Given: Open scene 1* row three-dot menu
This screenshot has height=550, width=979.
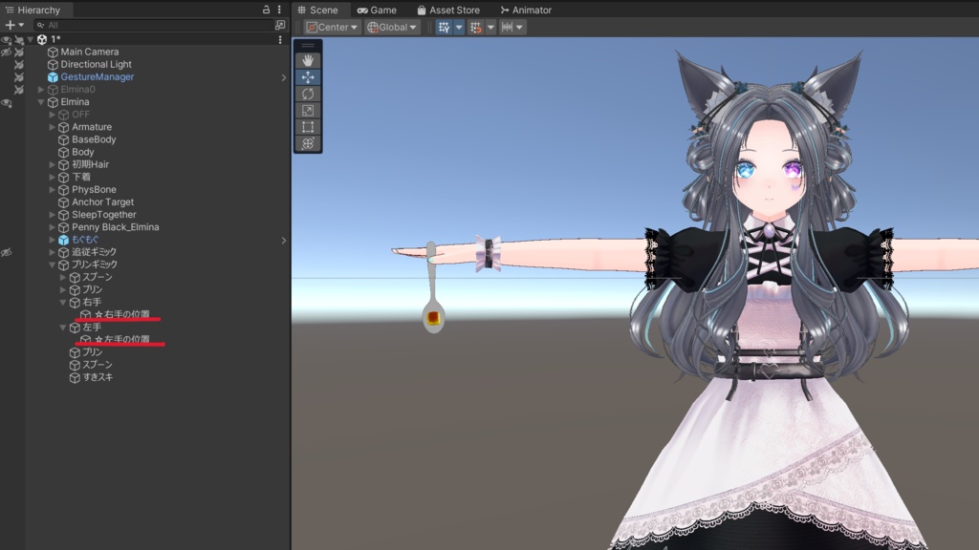Looking at the screenshot, I should pos(280,39).
